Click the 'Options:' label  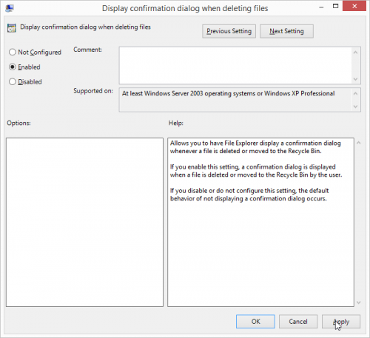pyautogui.click(x=18, y=123)
